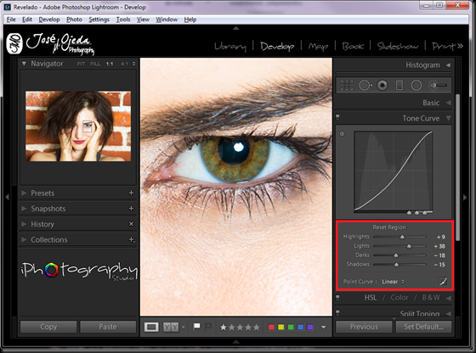The width and height of the screenshot is (476, 353).
Task: Toggle the Tone Curve panel on/off switch
Action: click(337, 117)
